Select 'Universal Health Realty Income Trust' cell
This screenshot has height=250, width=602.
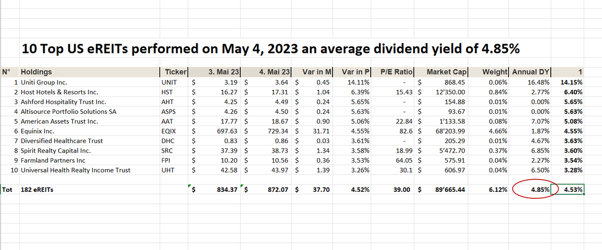click(x=89, y=170)
